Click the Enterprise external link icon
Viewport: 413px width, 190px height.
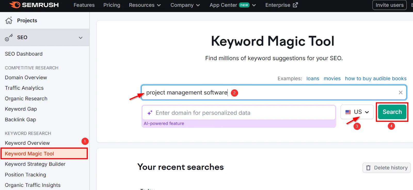click(295, 5)
